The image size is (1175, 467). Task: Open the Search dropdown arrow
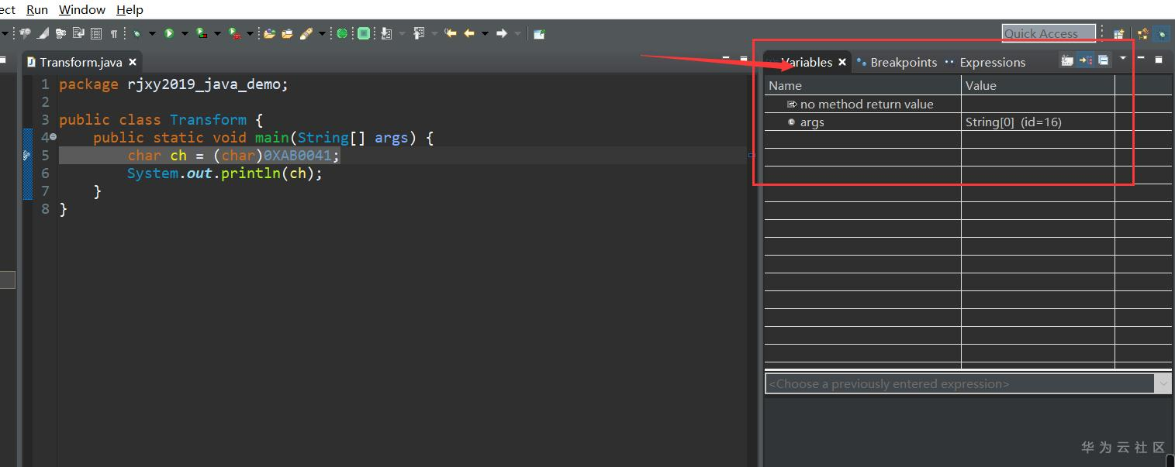coord(321,33)
